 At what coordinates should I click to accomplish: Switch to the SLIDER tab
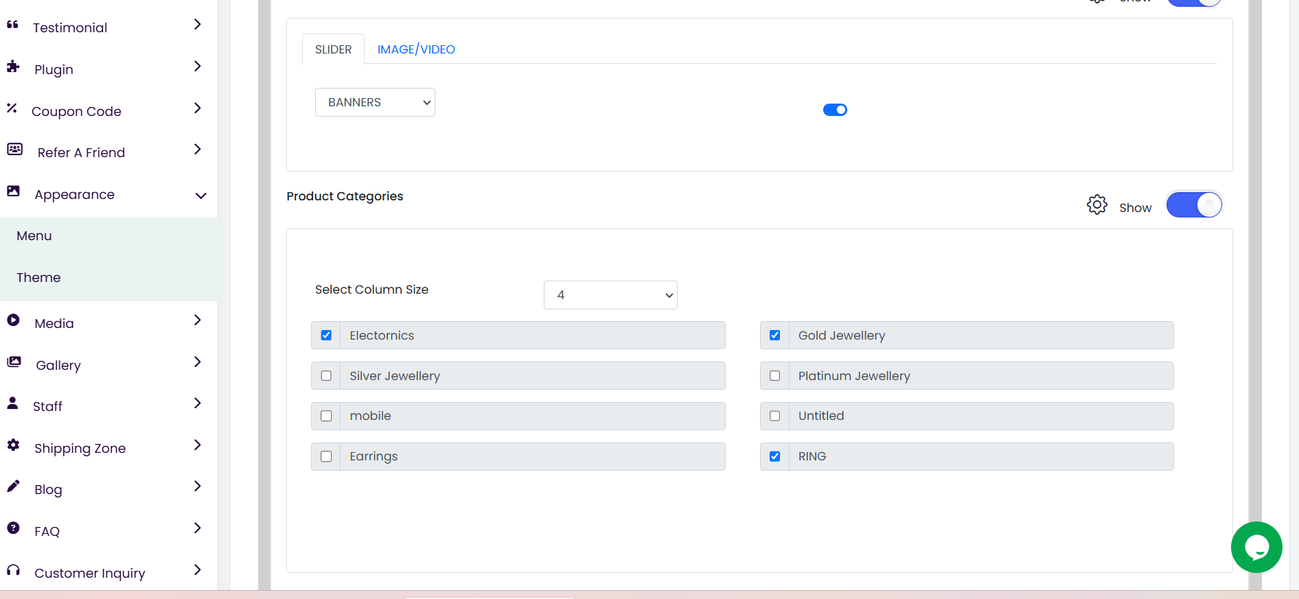[x=333, y=49]
